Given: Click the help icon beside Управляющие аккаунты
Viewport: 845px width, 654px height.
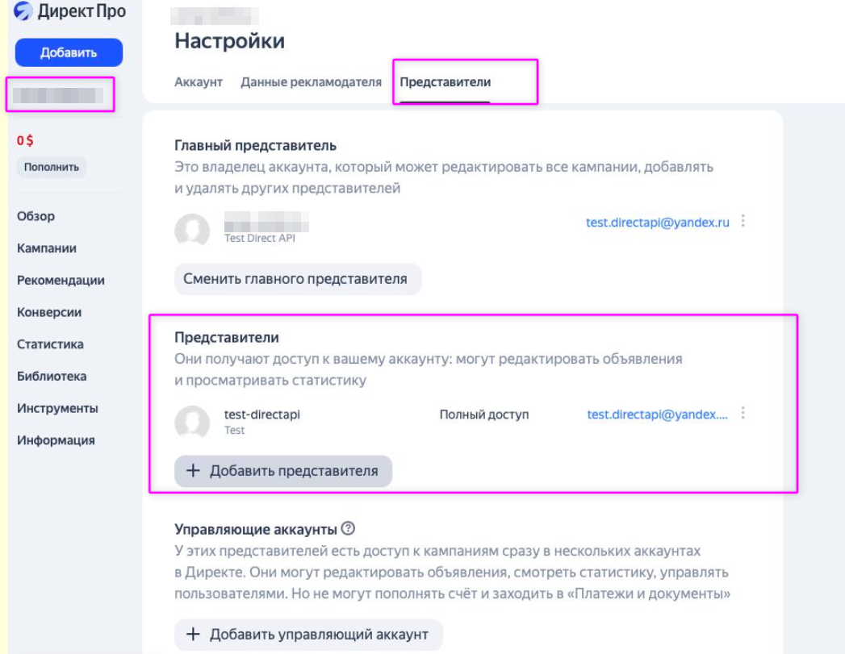Looking at the screenshot, I should (348, 529).
